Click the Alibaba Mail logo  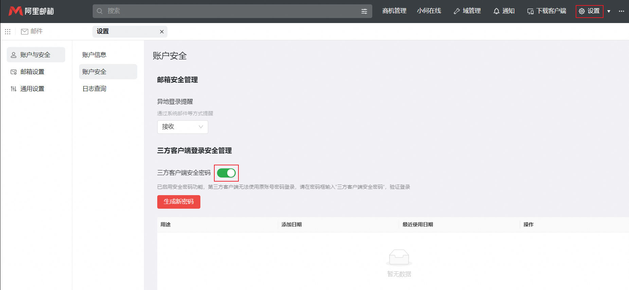(x=31, y=11)
